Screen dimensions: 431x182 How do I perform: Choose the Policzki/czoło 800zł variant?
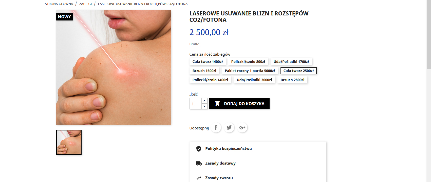pos(248,62)
